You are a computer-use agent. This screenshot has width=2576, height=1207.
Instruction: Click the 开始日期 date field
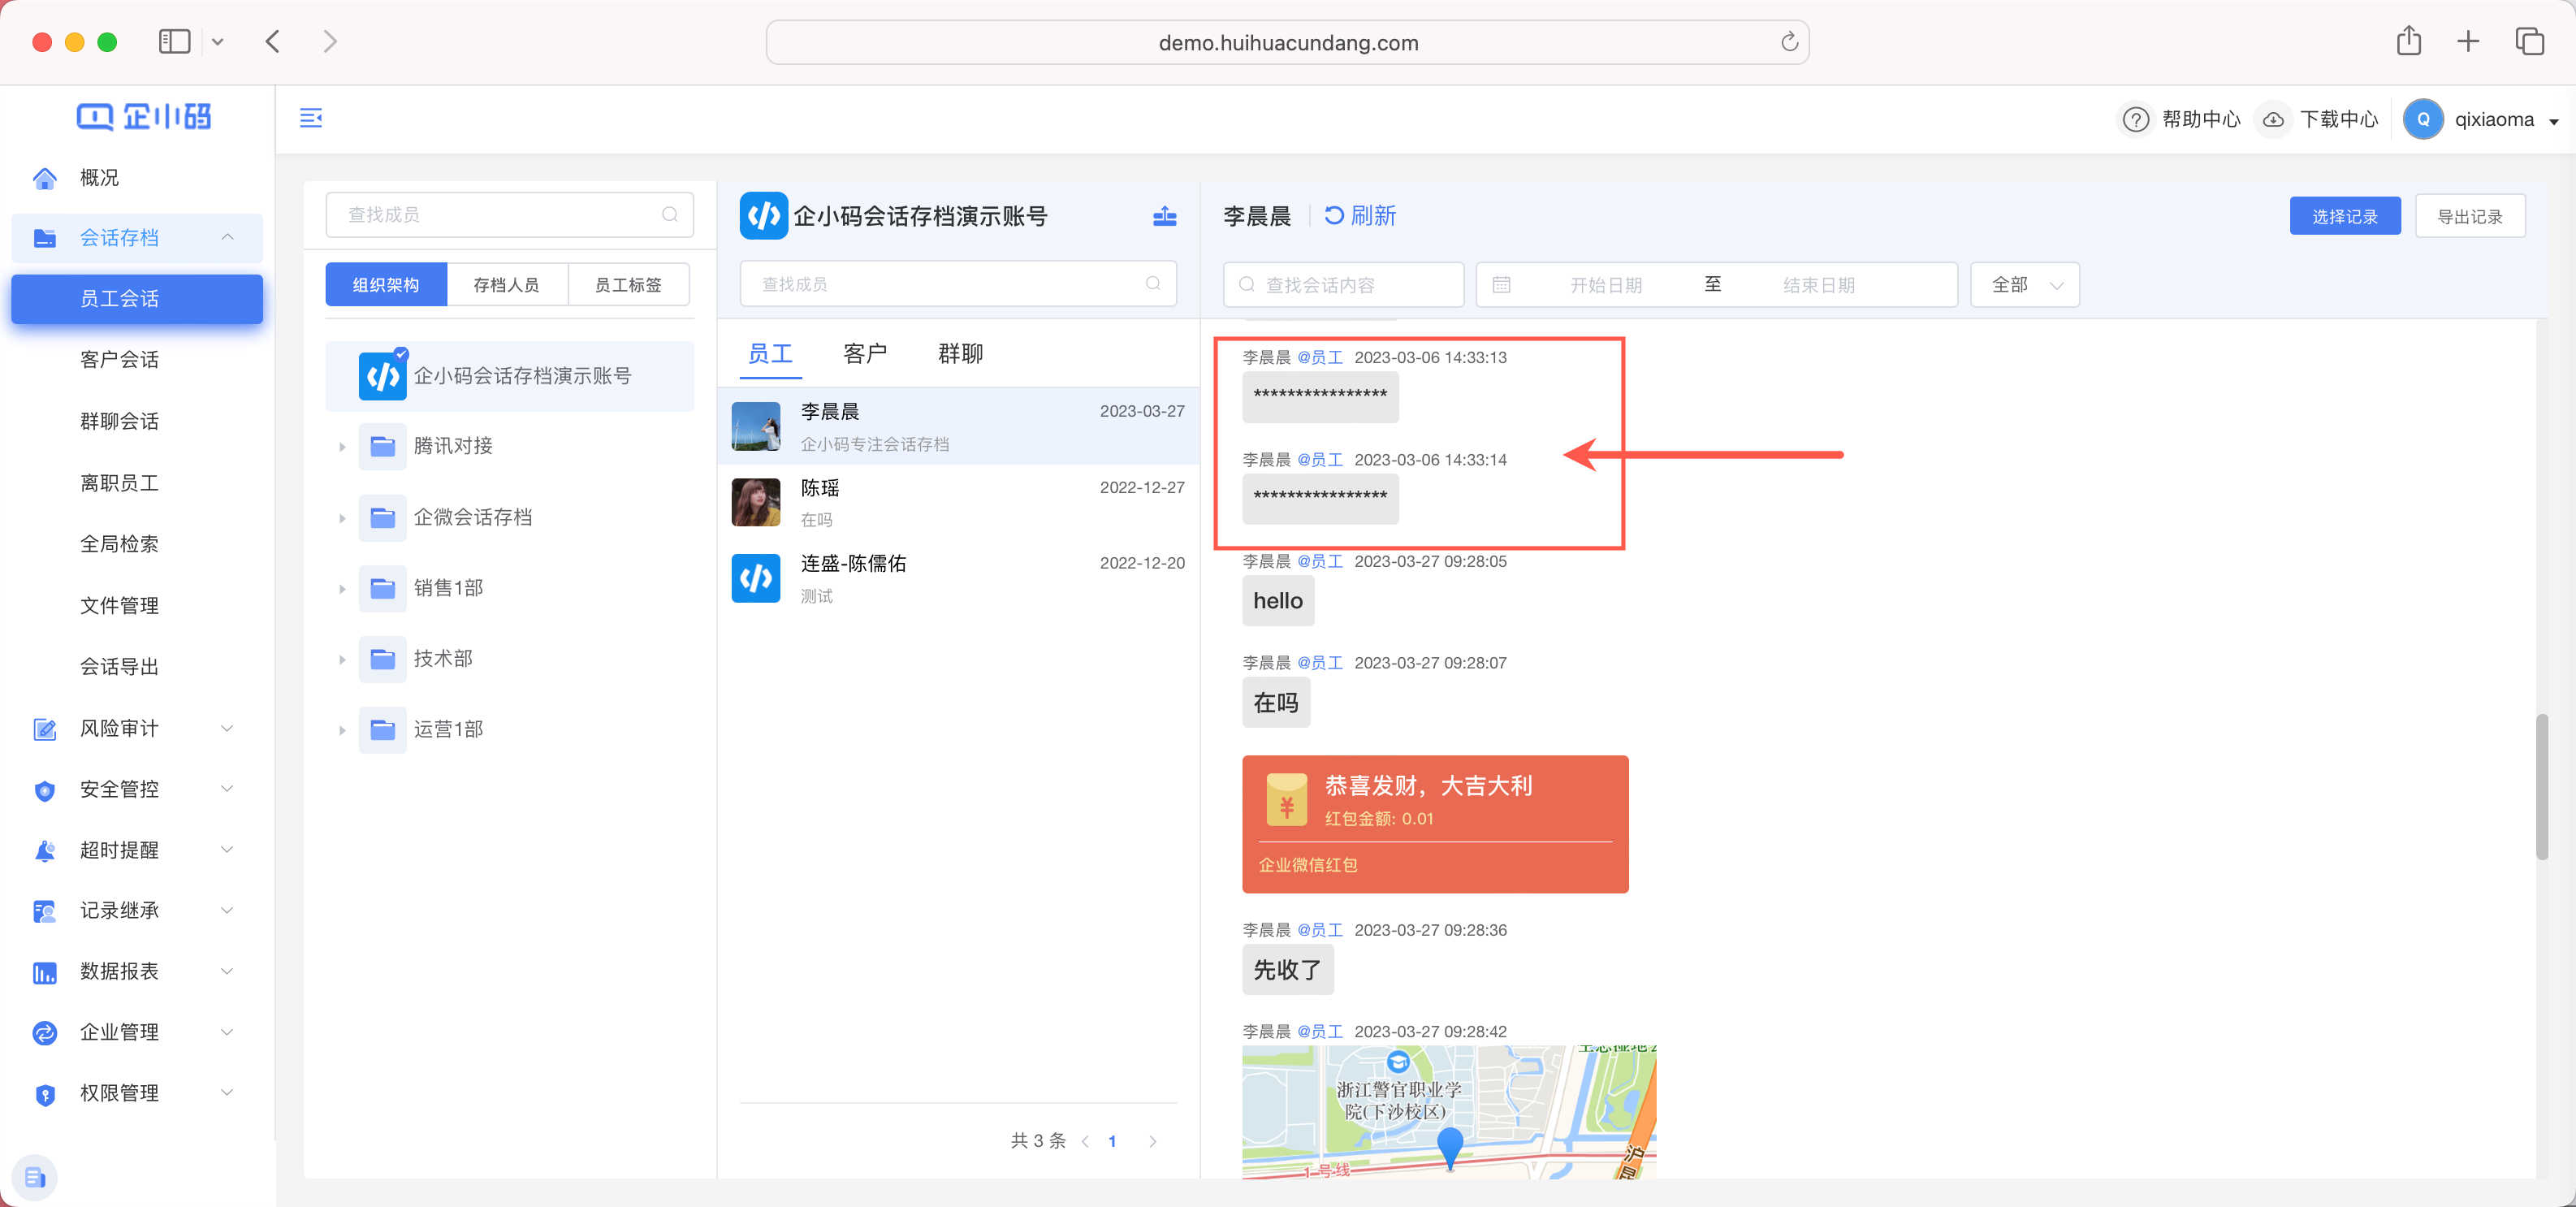click(1605, 285)
